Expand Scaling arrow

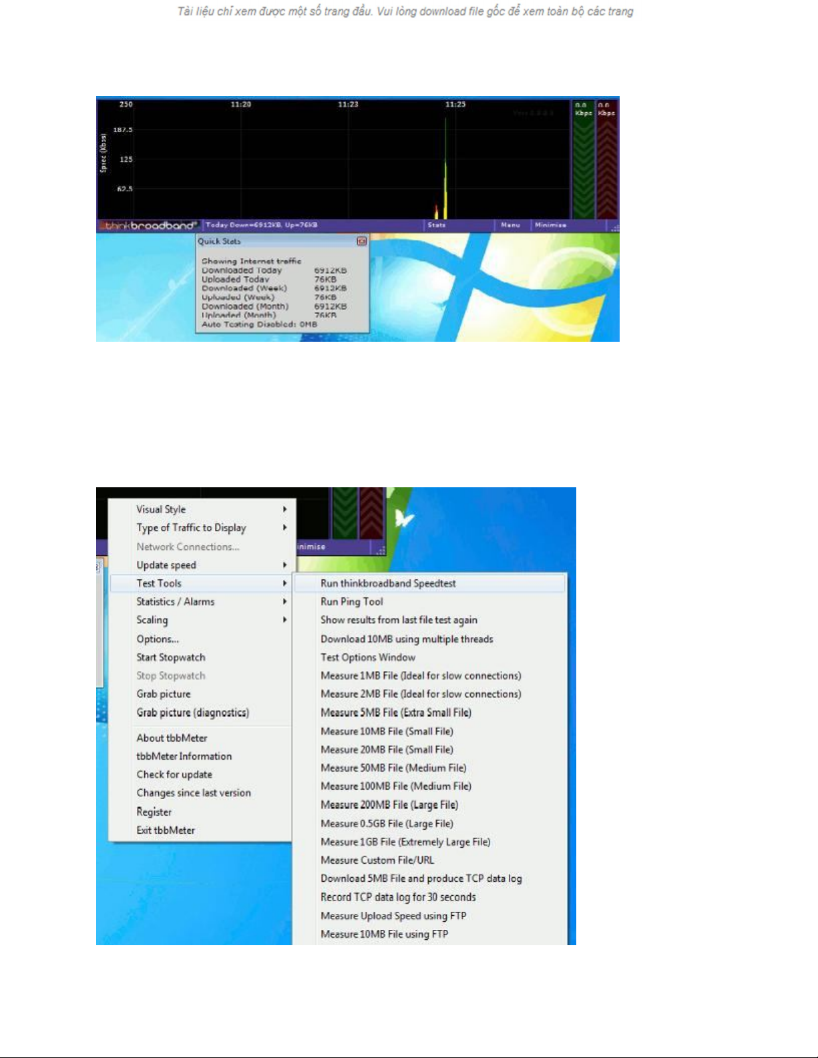tap(285, 620)
